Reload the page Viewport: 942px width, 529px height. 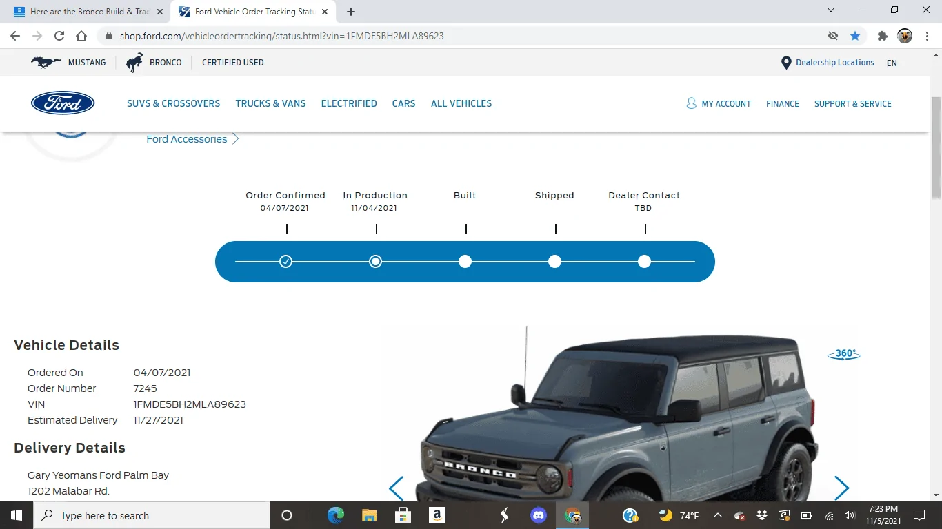pyautogui.click(x=59, y=36)
